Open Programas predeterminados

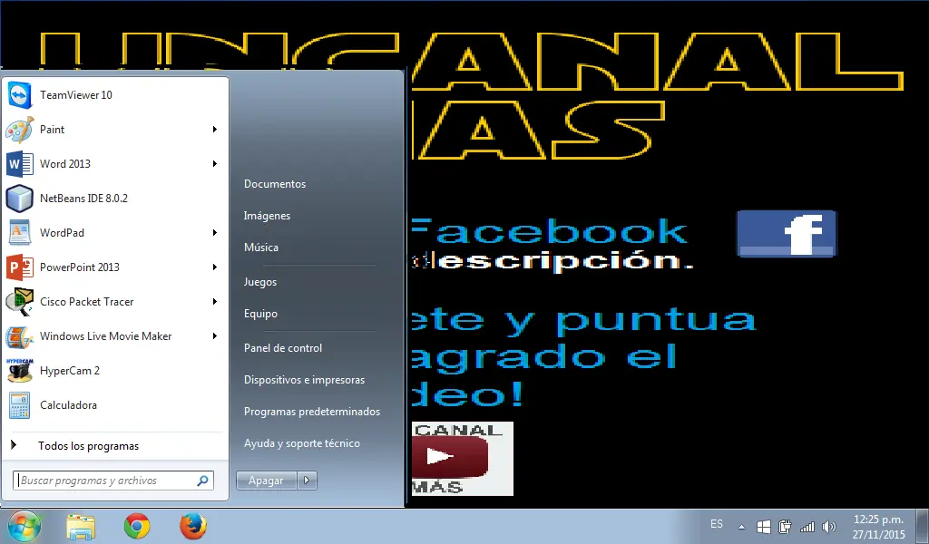(312, 412)
